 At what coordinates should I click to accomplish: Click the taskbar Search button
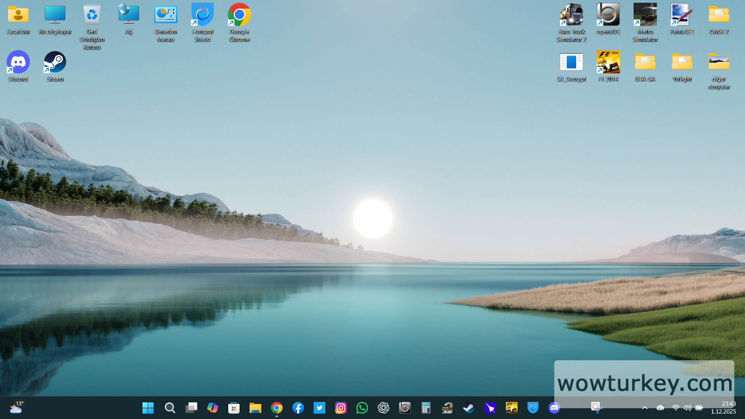click(170, 408)
